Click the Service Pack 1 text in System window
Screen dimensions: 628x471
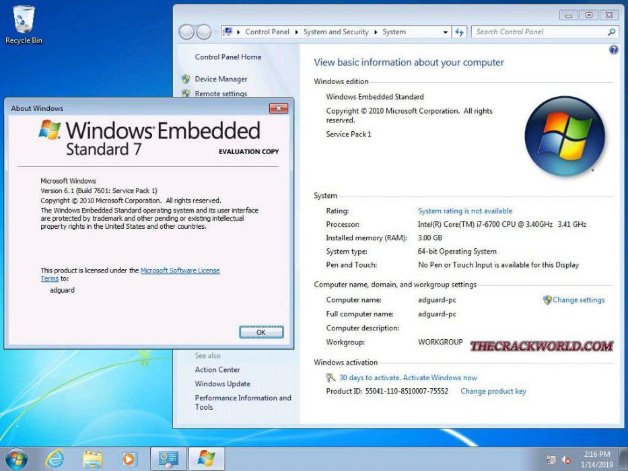(x=349, y=134)
